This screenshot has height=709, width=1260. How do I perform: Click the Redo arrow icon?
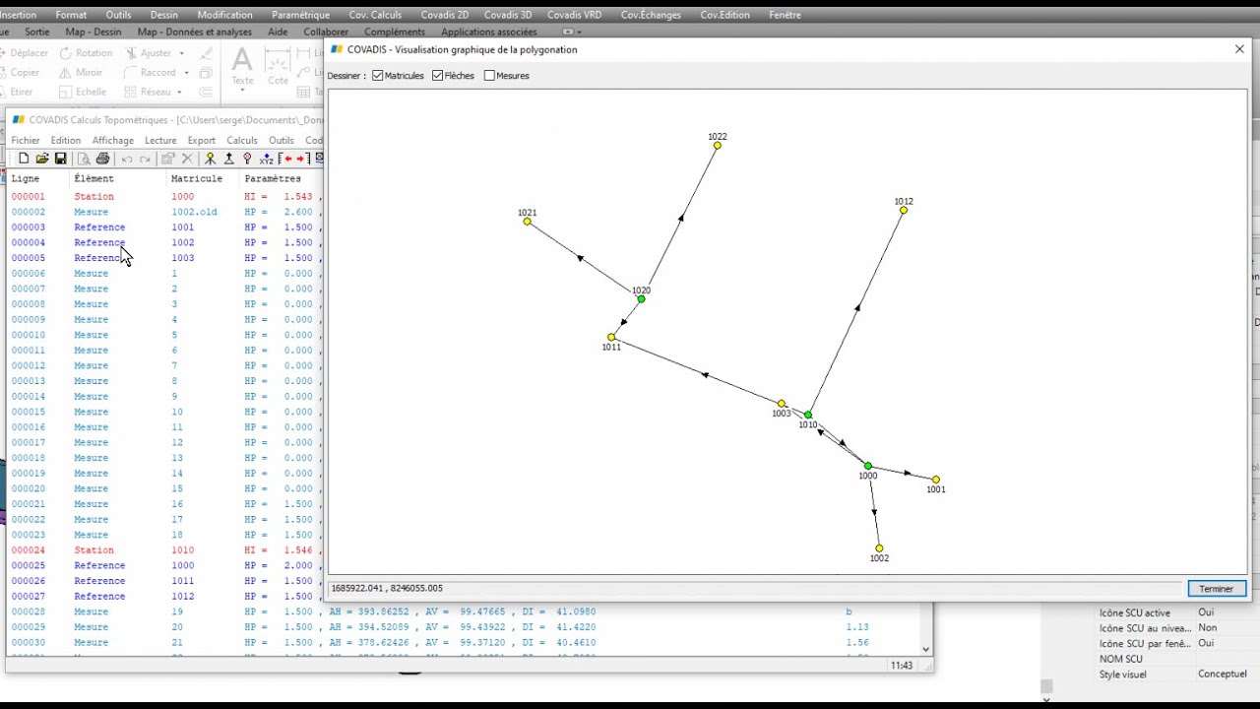pyautogui.click(x=145, y=159)
